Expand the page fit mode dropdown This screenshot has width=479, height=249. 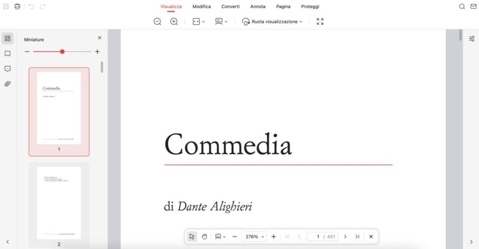pyautogui.click(x=199, y=21)
